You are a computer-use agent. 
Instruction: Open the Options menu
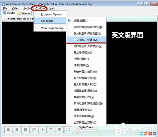tap(40, 8)
